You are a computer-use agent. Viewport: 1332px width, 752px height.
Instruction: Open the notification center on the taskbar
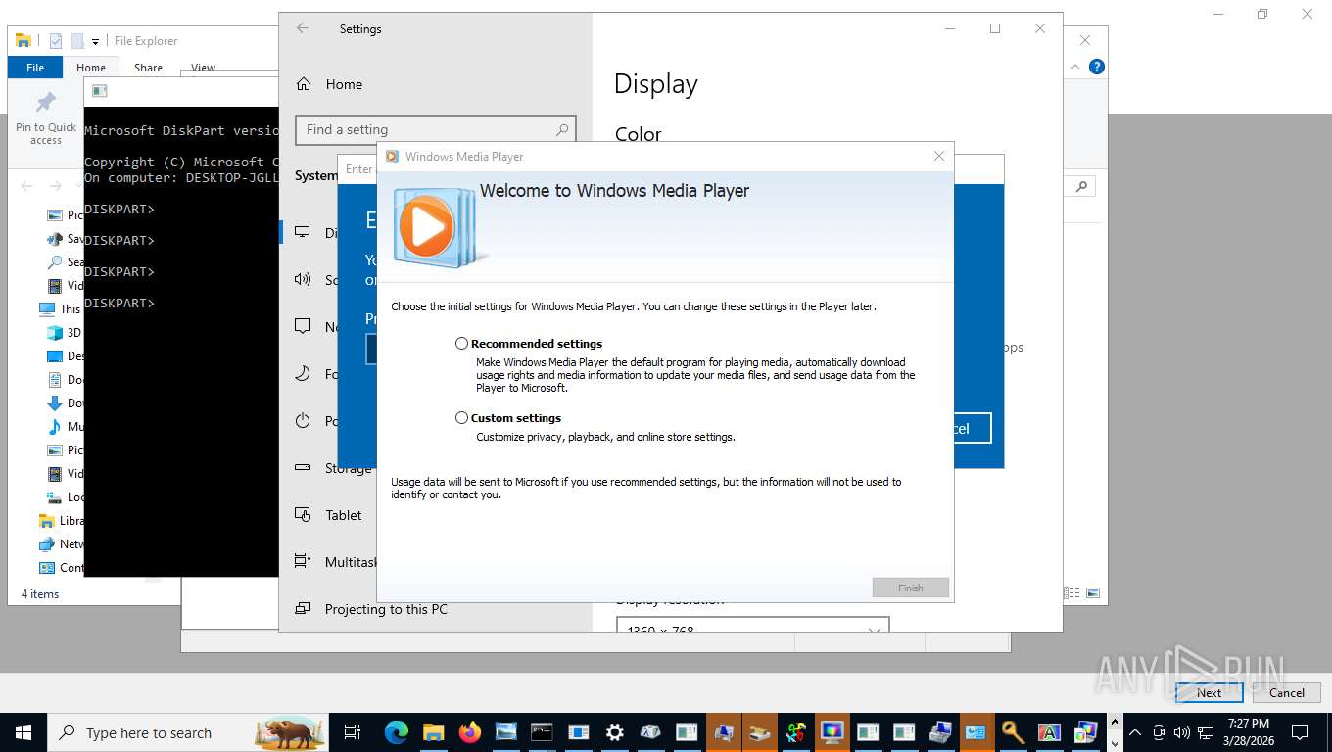point(1300,732)
